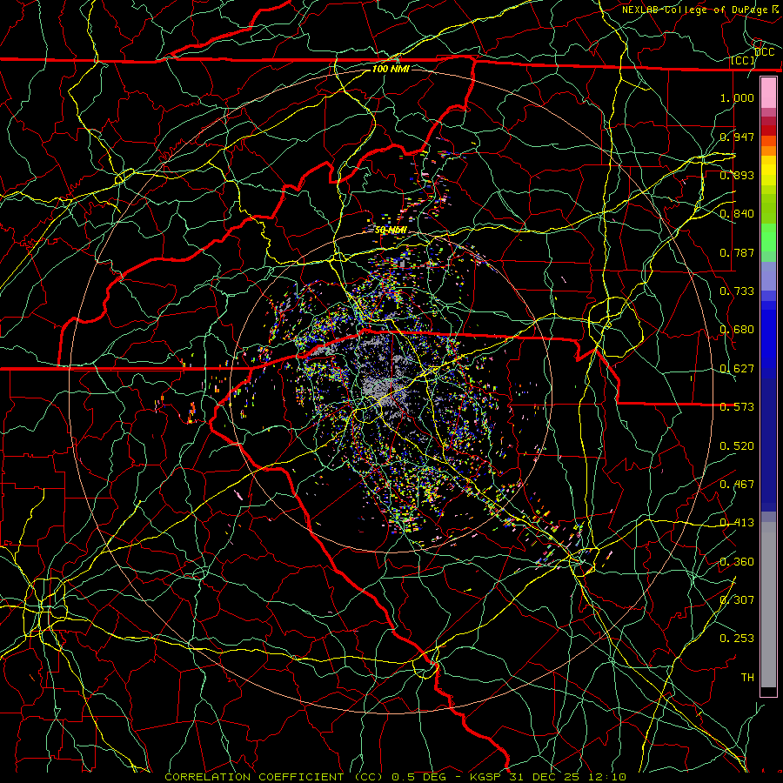Pick the pink swatch atop the color bar
Image resolution: width=783 pixels, height=783 pixels.
click(768, 92)
